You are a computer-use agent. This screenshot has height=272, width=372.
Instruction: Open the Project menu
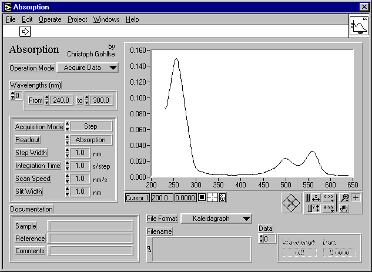pos(77,19)
